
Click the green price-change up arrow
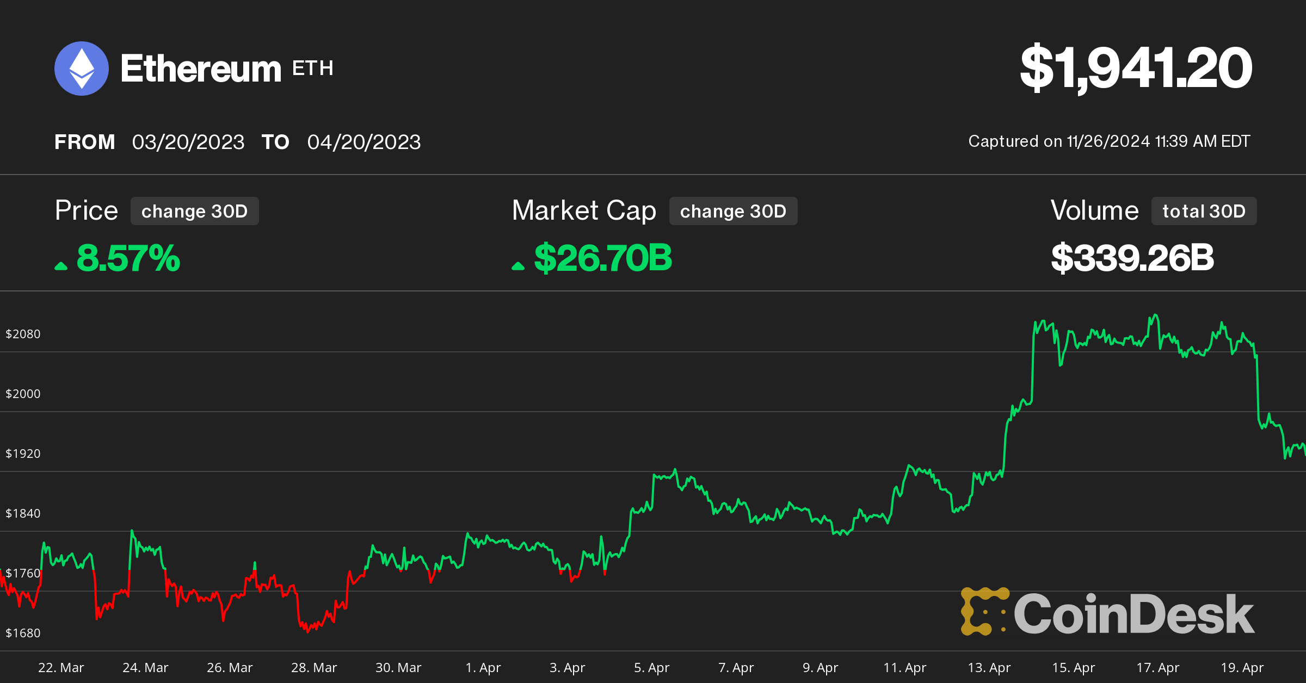point(61,265)
